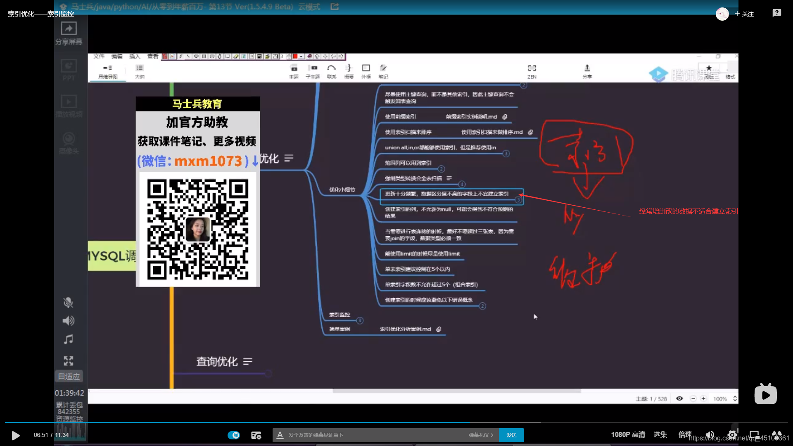The height and width of the screenshot is (446, 793).
Task: Expand badge under 范围列可以用到索引 node
Action: [441, 169]
